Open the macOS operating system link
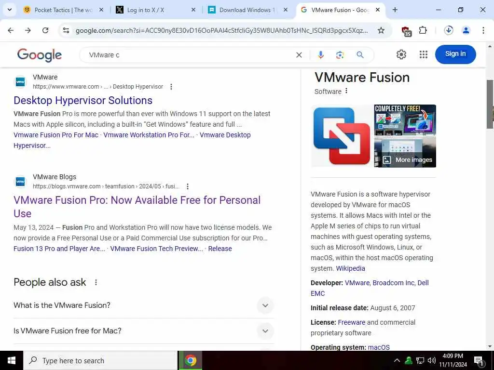Screen dimensions: 494x370 click(379, 347)
